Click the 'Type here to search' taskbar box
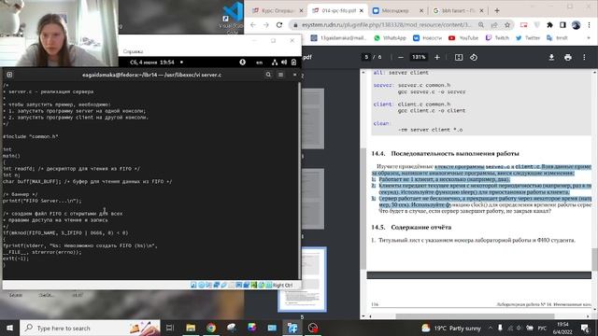This screenshot has width=598, height=336. pyautogui.click(x=91, y=328)
